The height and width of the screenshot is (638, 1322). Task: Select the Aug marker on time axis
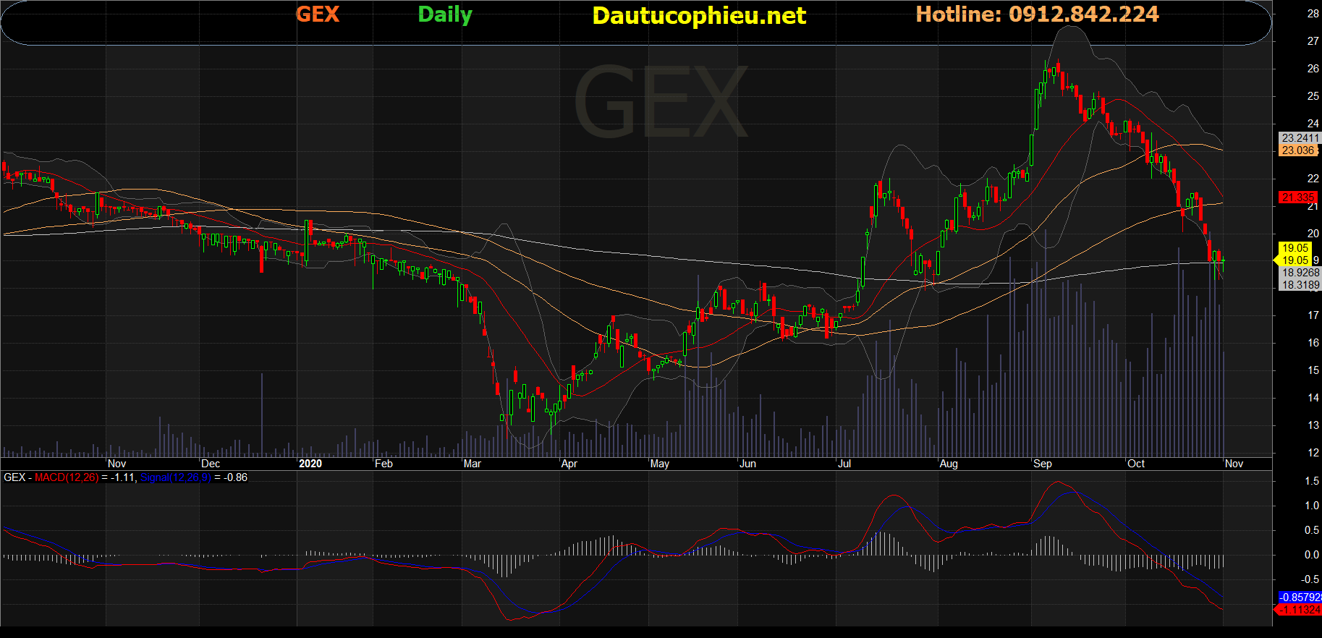pos(949,464)
